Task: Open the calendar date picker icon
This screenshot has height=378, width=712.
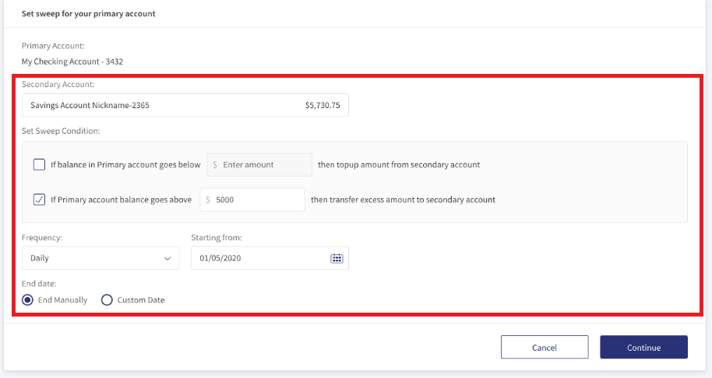Action: pos(337,258)
